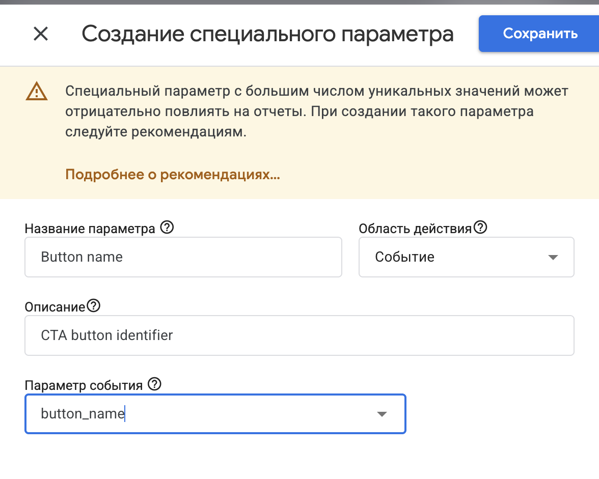Open the Событие scope dropdown
599x479 pixels.
point(467,257)
